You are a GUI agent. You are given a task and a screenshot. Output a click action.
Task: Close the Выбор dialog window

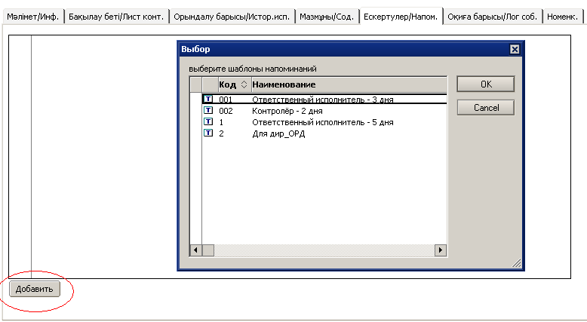tap(515, 49)
